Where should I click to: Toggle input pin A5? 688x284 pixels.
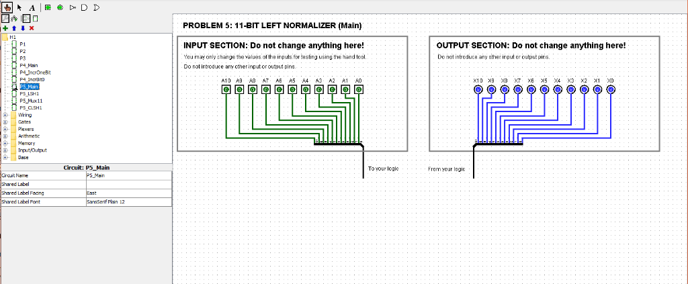[292, 89]
